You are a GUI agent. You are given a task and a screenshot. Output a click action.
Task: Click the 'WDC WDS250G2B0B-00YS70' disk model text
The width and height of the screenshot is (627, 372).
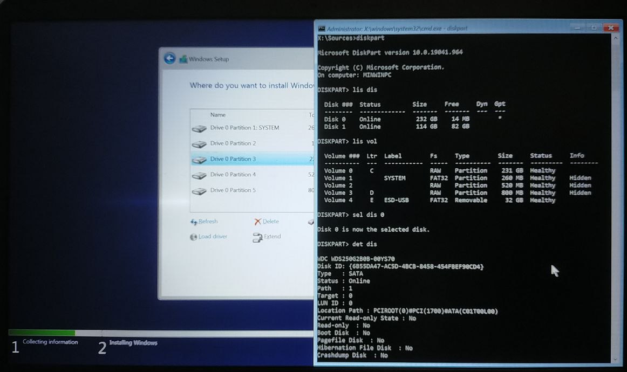pyautogui.click(x=356, y=259)
